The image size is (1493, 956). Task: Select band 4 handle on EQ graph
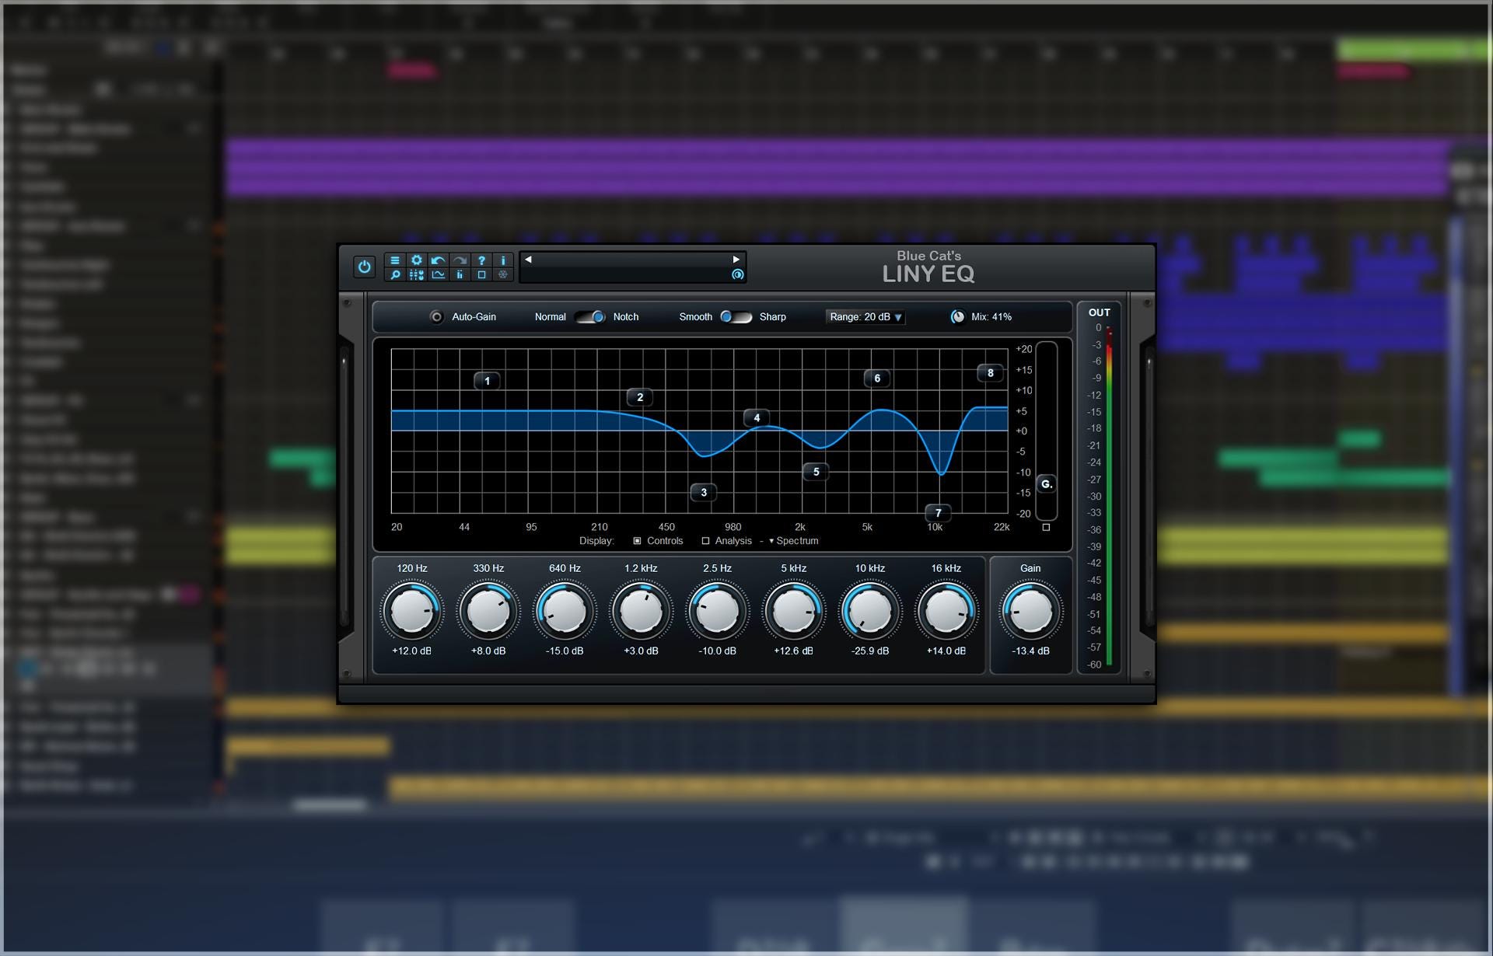(757, 418)
